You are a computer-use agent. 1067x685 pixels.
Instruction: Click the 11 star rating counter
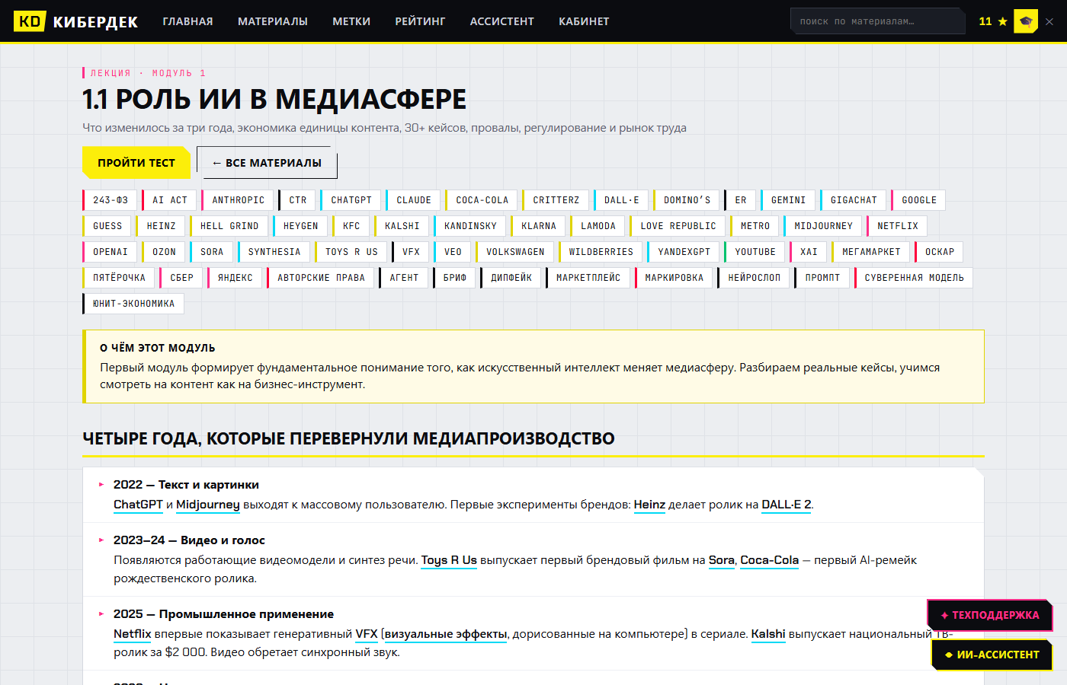[x=993, y=21]
